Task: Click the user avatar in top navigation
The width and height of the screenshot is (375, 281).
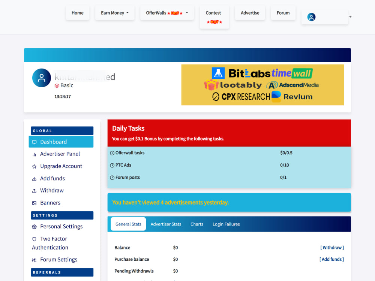Action: point(311,17)
